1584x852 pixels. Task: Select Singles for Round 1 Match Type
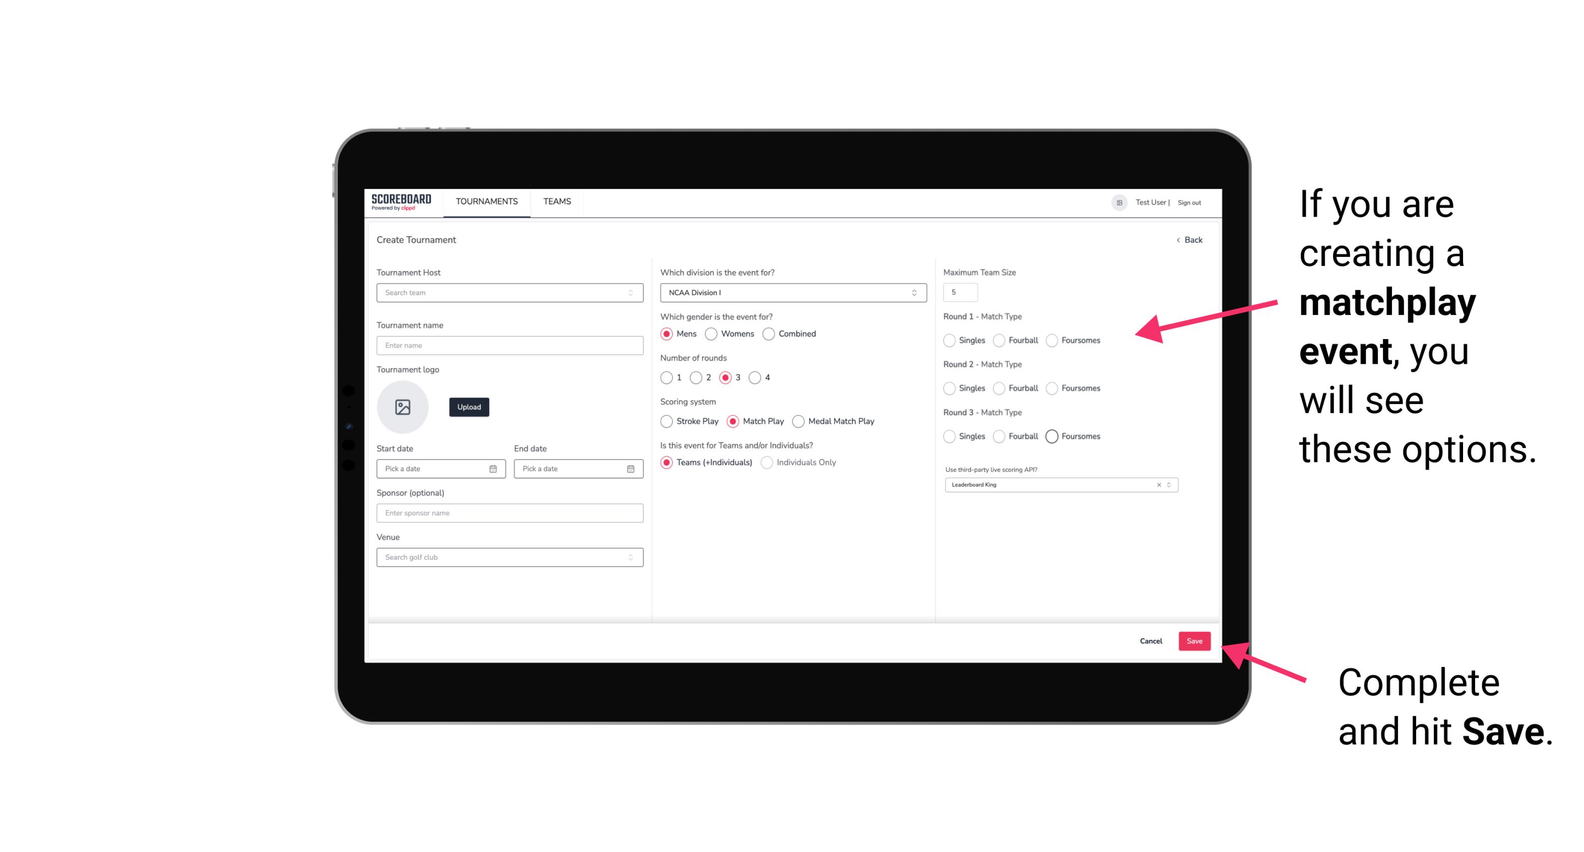tap(951, 341)
